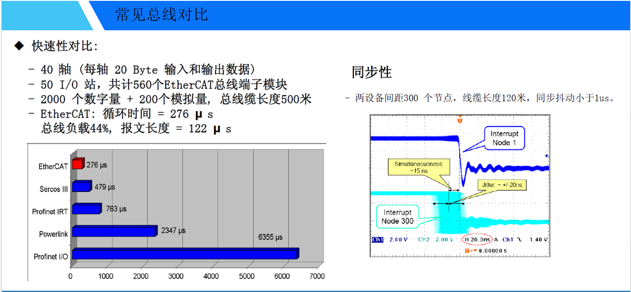Select the blue Sercos III bar

click(x=82, y=186)
